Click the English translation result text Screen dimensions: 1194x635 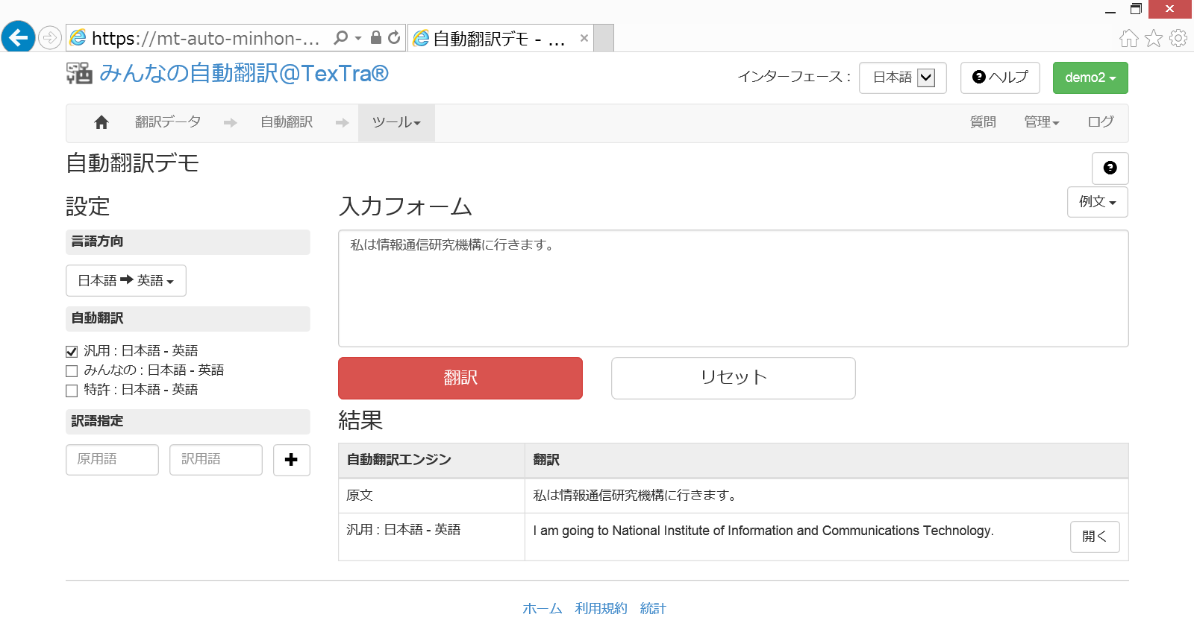[x=763, y=531]
